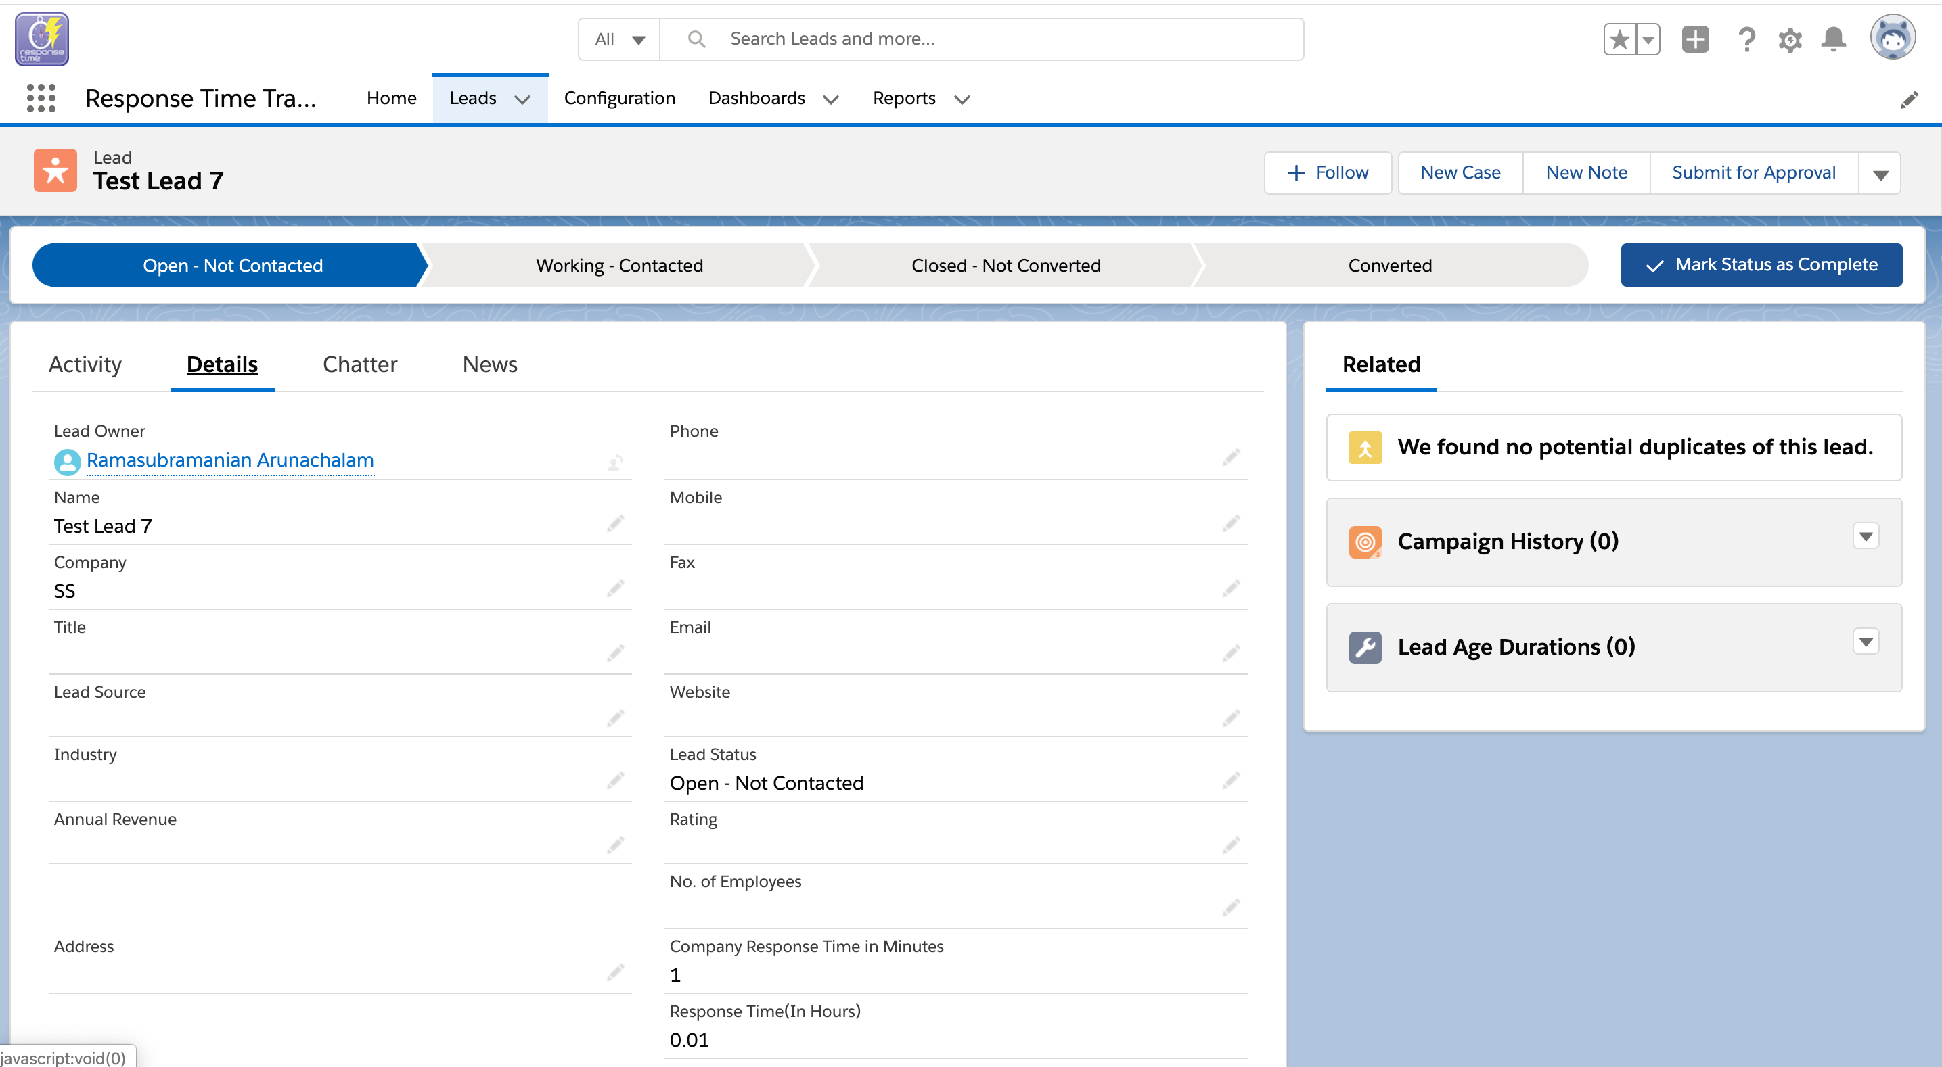Click the favorites star icon

(x=1619, y=39)
